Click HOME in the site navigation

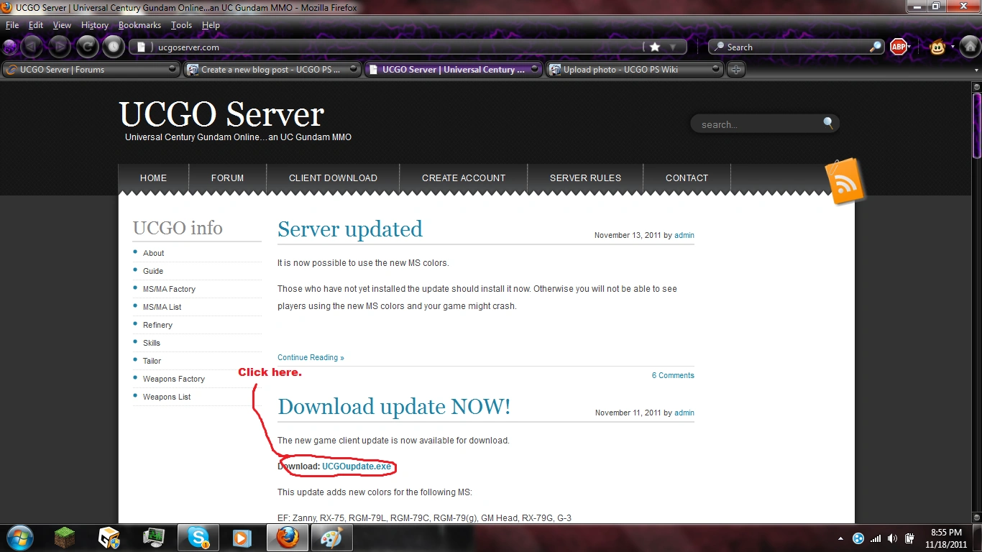point(153,178)
